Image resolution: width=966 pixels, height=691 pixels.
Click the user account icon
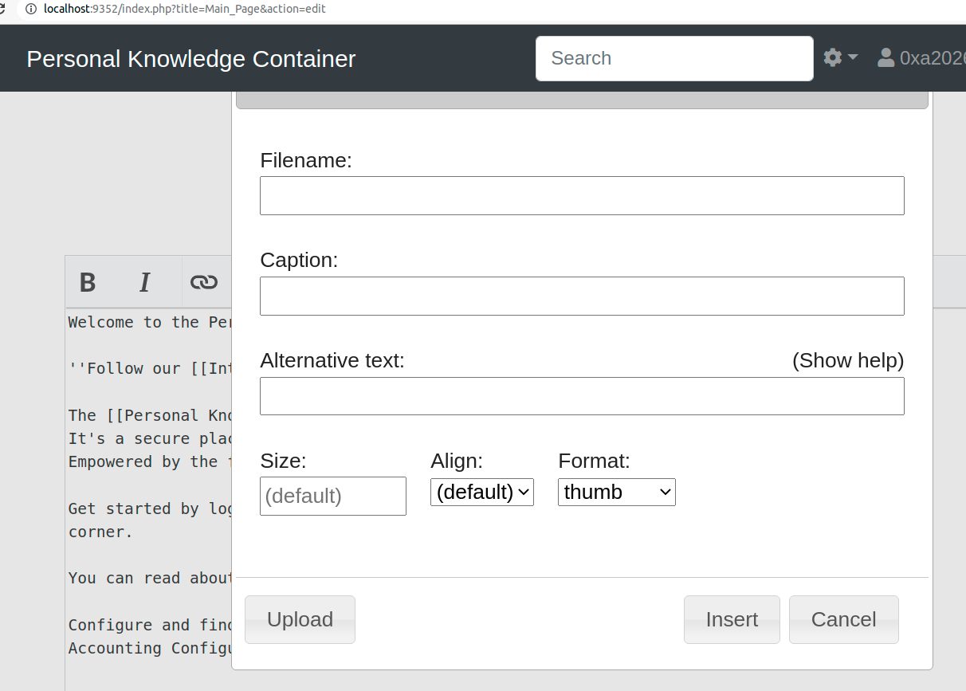[x=885, y=58]
